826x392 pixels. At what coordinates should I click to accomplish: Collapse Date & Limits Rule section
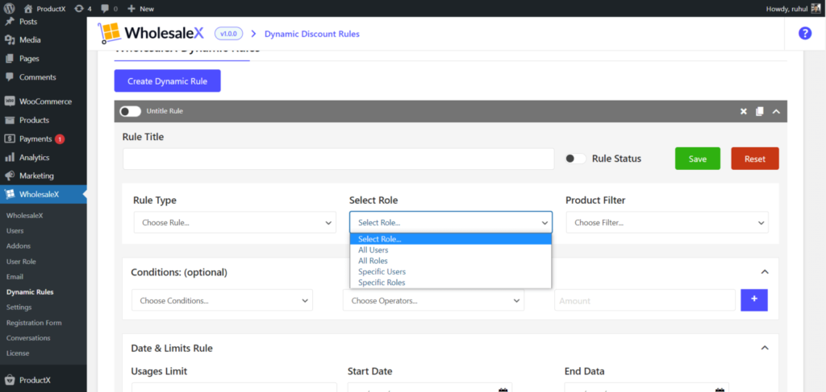coord(765,348)
